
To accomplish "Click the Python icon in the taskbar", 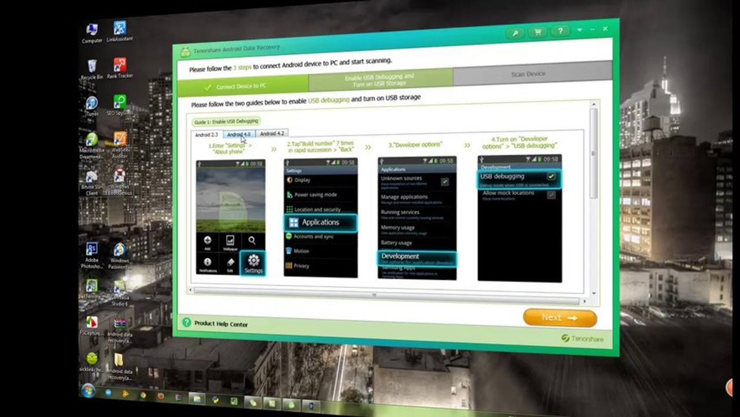I will pyautogui.click(x=215, y=400).
